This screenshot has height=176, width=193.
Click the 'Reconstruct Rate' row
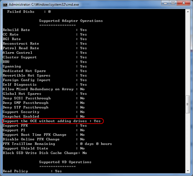click(x=45, y=44)
